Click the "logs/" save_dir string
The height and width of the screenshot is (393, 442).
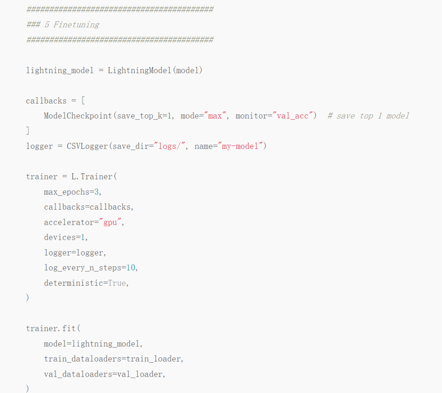[x=167, y=146]
